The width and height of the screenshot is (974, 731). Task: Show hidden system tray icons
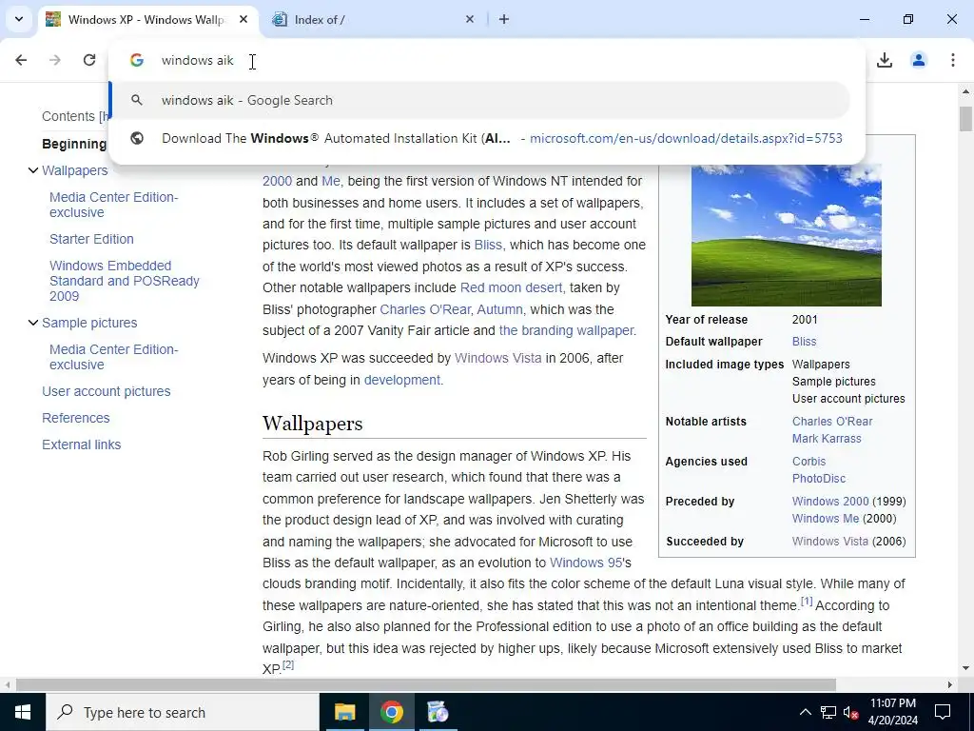(x=805, y=712)
